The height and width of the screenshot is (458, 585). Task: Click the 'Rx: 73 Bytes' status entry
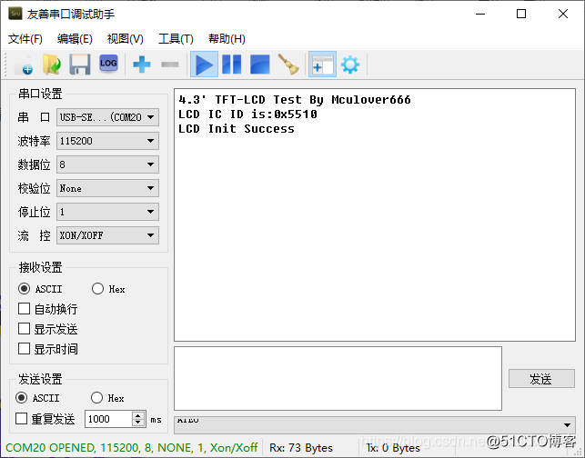(x=301, y=448)
